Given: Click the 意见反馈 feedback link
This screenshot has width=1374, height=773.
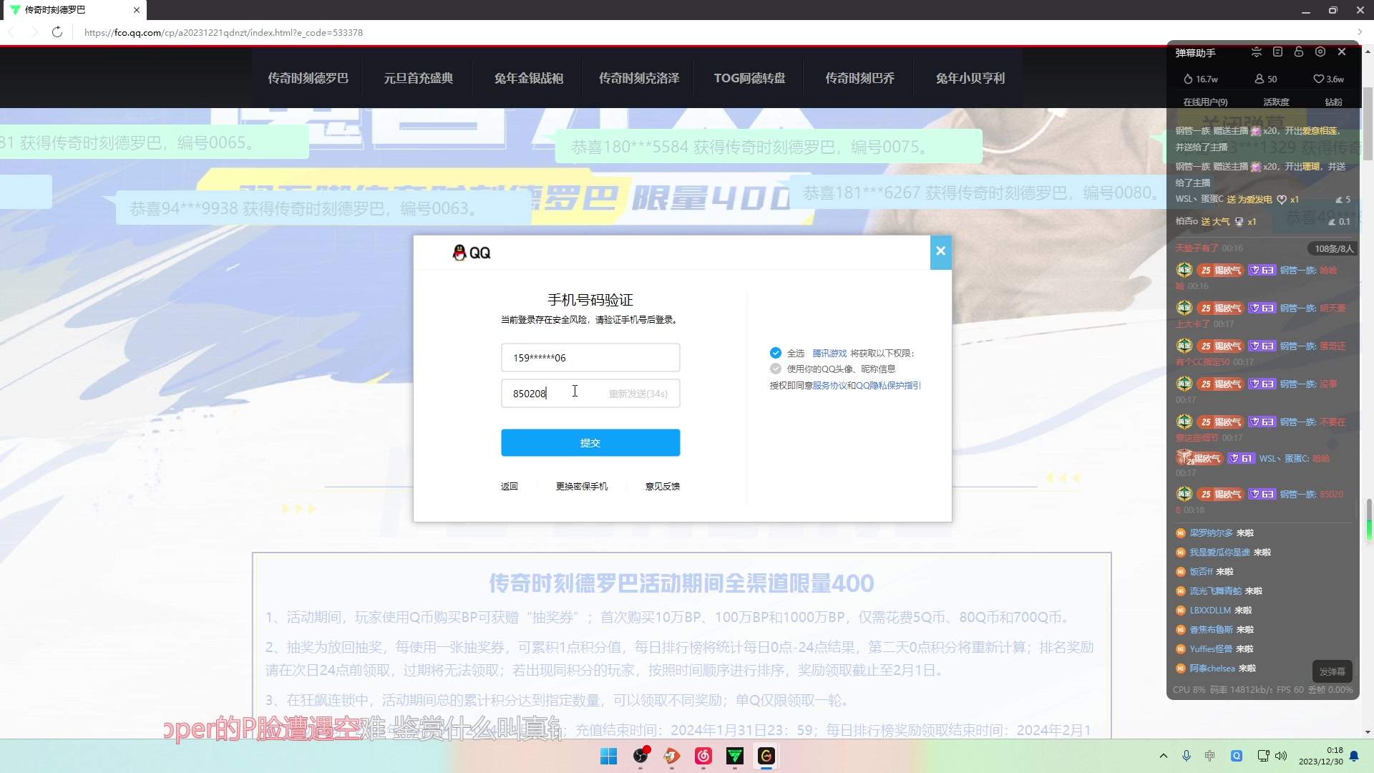Looking at the screenshot, I should point(663,486).
